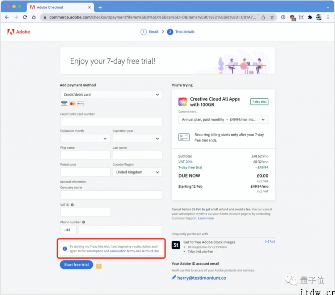Open the extensions puzzle icon

pos(310,17)
